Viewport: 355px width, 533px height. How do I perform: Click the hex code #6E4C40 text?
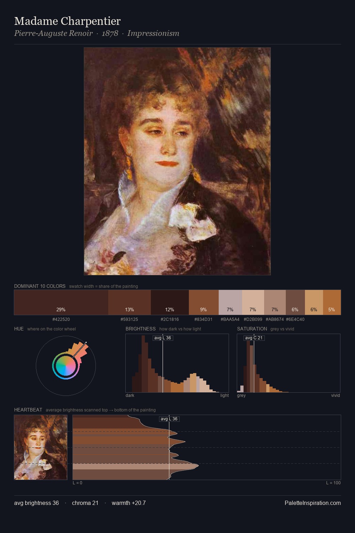(x=295, y=319)
